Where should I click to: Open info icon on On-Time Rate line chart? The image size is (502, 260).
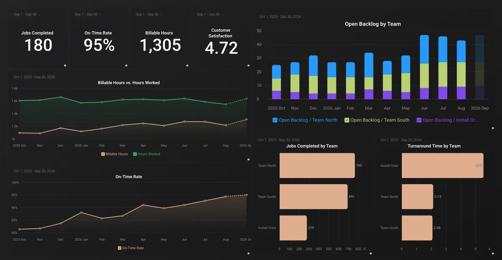tap(248, 253)
